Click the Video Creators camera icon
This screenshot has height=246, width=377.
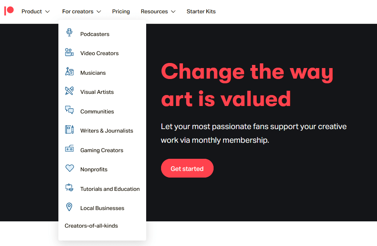coord(69,52)
